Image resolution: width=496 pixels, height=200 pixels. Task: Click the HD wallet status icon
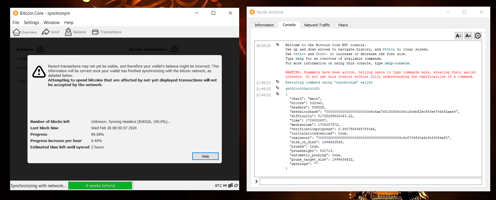pyautogui.click(x=225, y=186)
